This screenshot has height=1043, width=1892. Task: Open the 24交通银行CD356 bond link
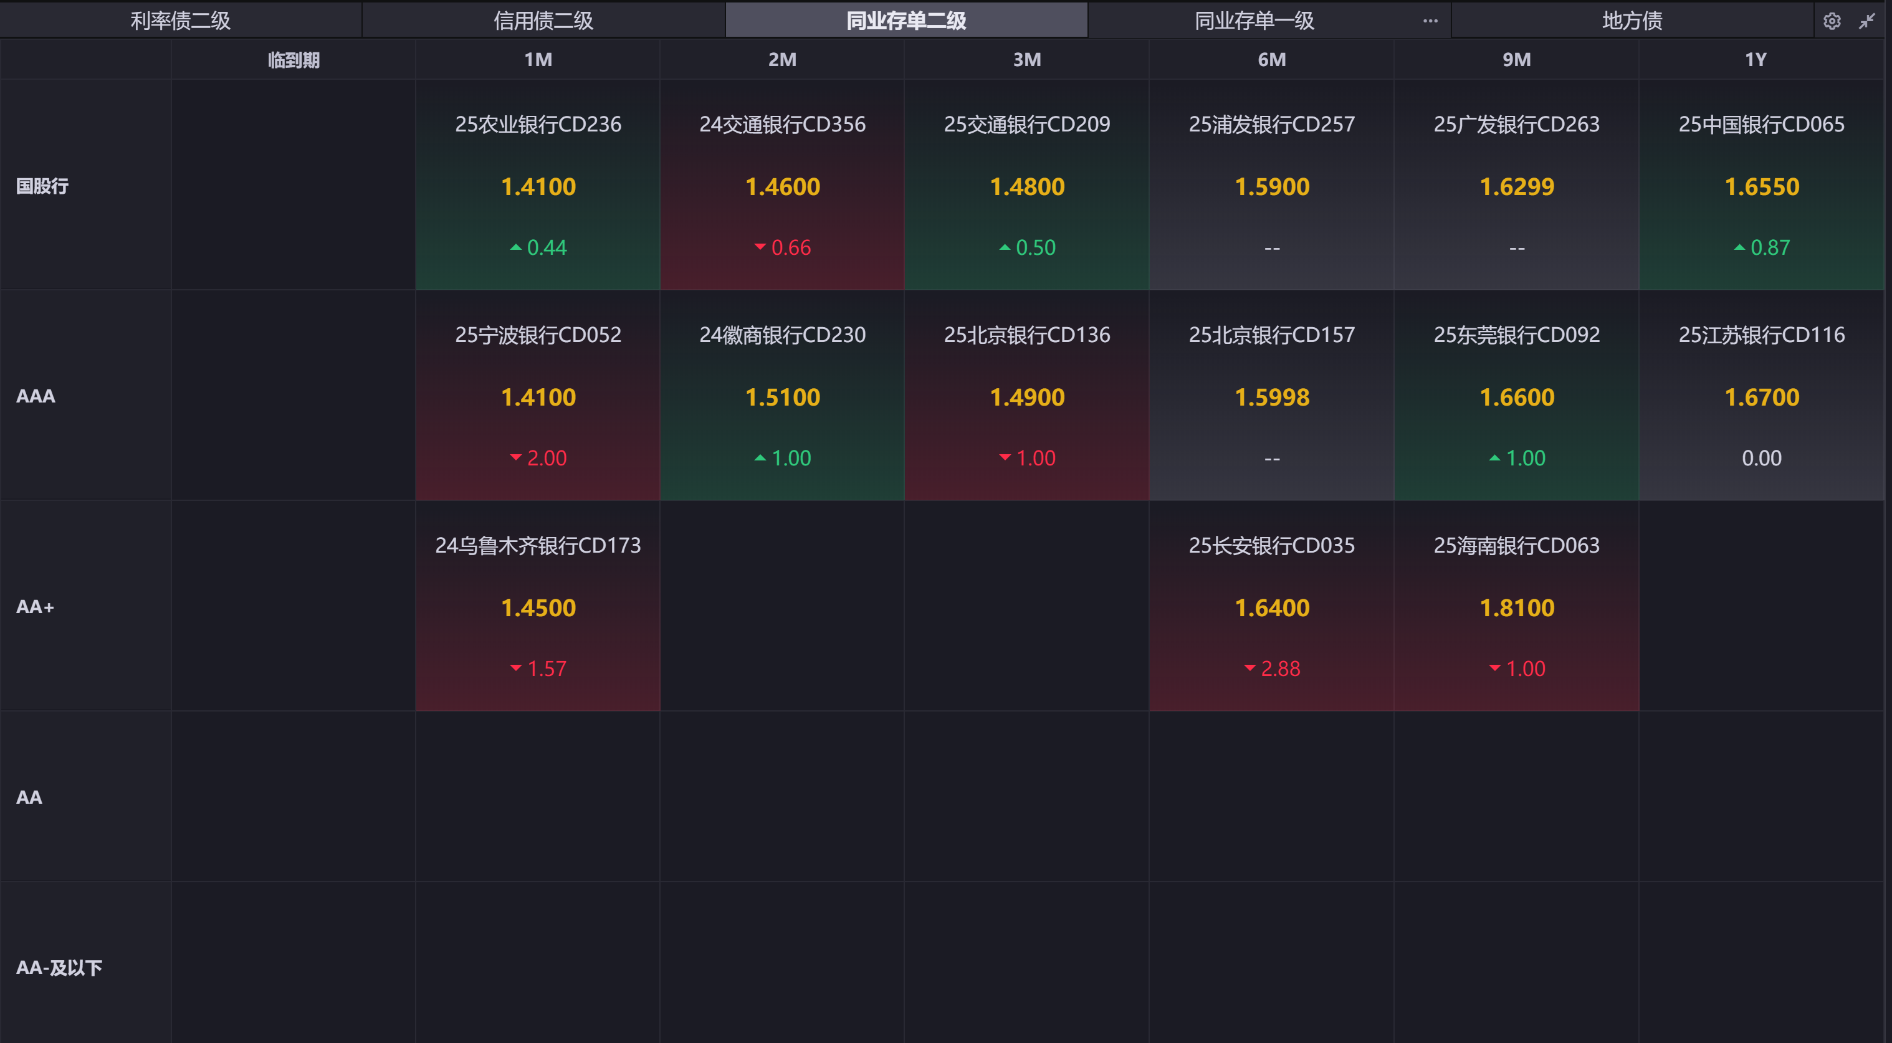[x=782, y=124]
